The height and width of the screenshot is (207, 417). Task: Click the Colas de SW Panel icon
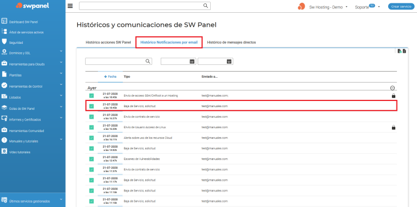(x=4, y=108)
